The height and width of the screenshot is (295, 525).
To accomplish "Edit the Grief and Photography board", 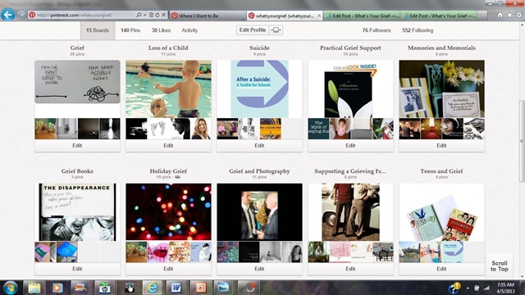I will tap(259, 269).
